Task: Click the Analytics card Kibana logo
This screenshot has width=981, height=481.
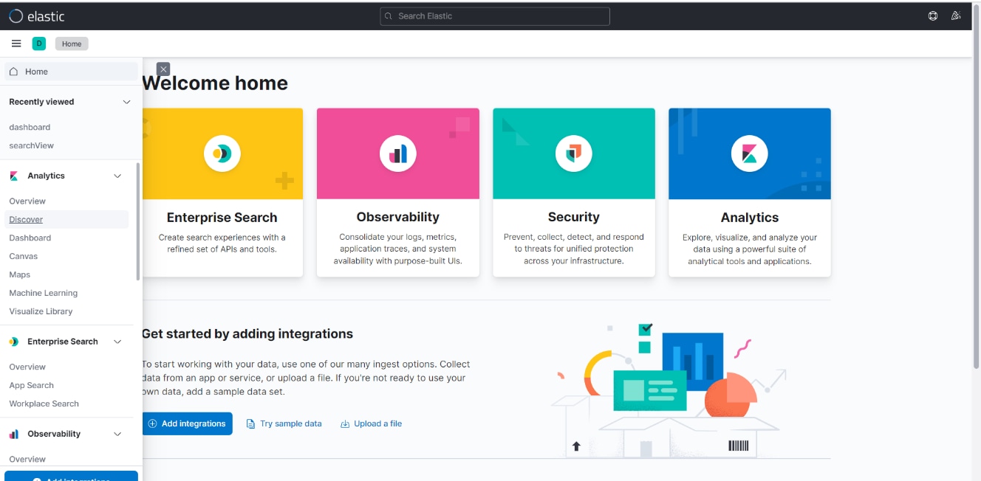Action: coord(750,153)
